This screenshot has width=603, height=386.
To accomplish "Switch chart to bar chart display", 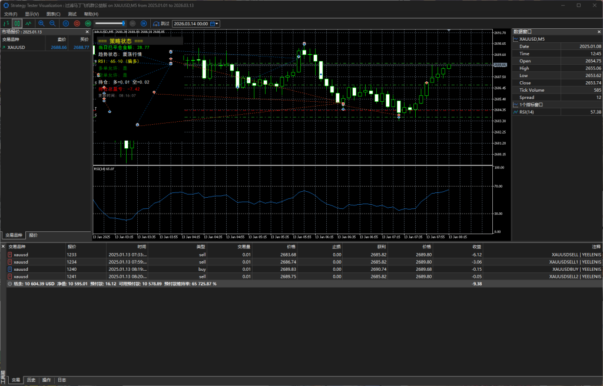I will coord(6,24).
